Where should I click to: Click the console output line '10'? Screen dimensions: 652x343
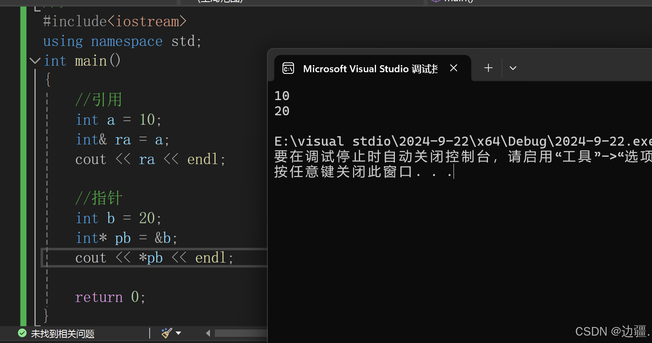pyautogui.click(x=282, y=96)
